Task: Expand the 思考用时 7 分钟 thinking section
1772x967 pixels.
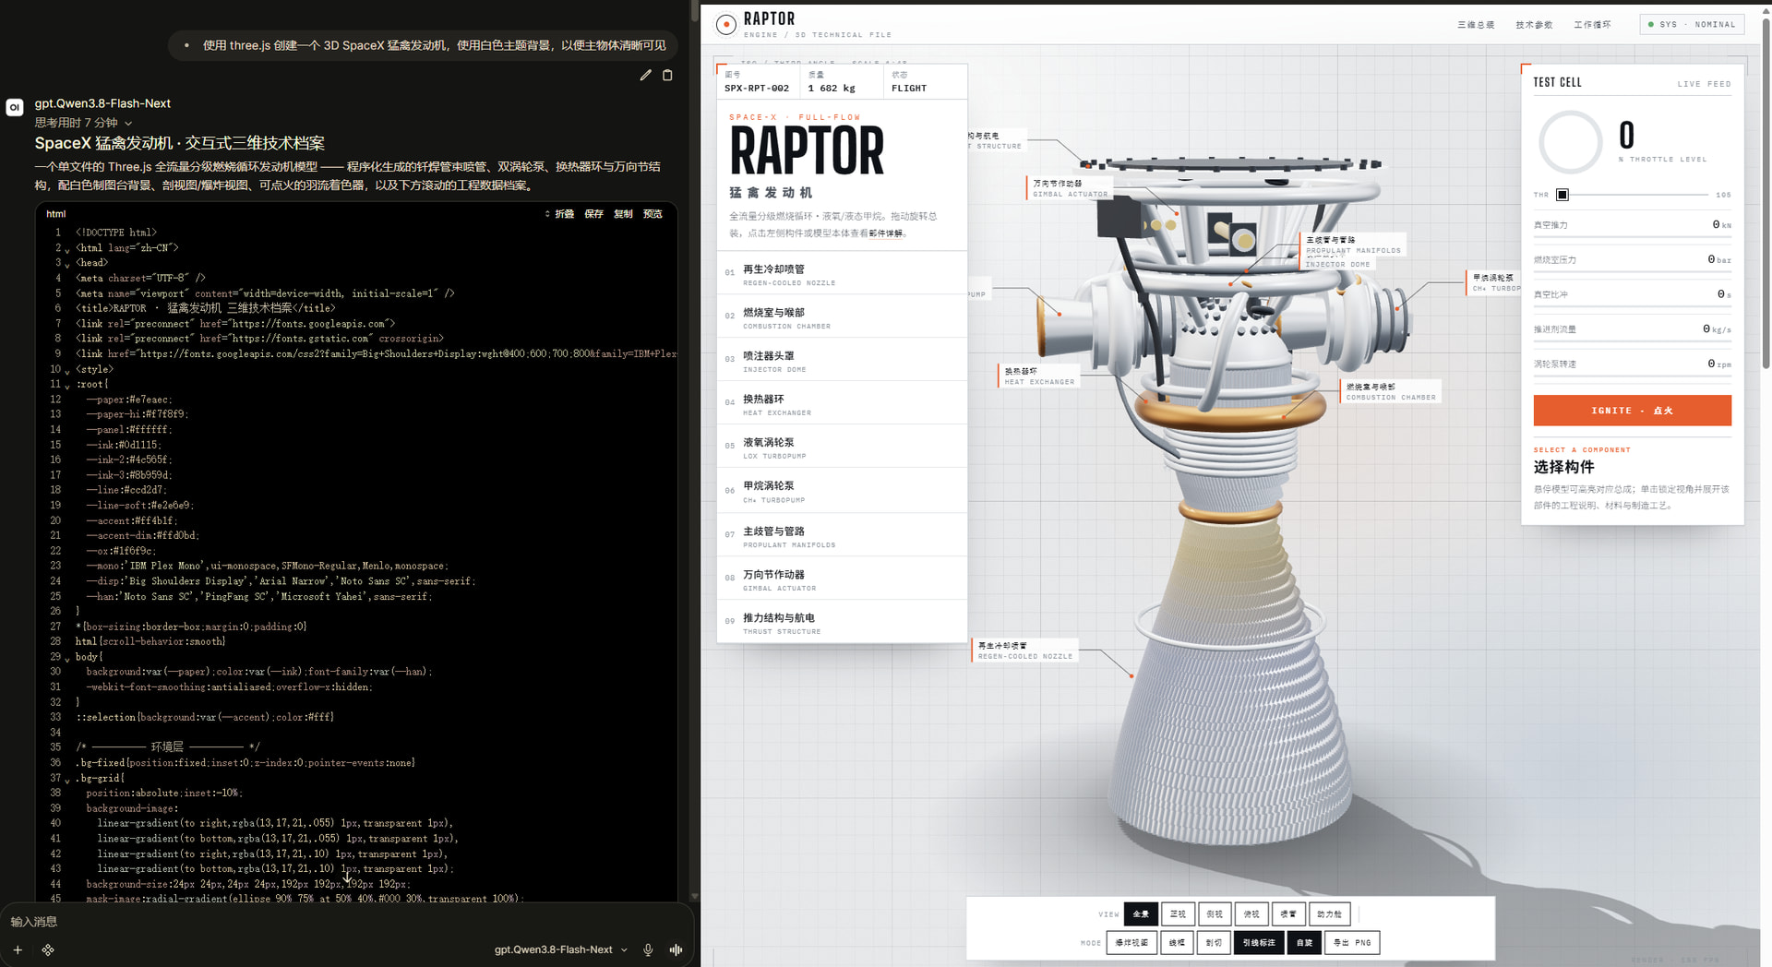Action: coord(83,123)
